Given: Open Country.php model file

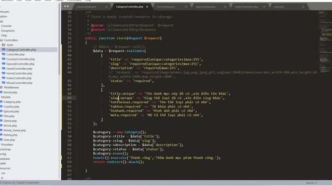Looking at the screenshot, I should (11, 106).
